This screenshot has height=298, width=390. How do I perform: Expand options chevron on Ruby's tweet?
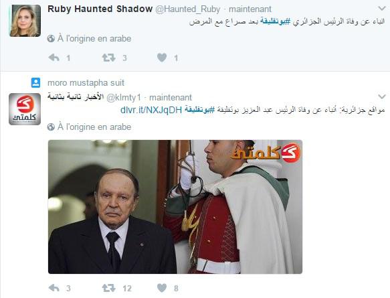tap(382, 9)
